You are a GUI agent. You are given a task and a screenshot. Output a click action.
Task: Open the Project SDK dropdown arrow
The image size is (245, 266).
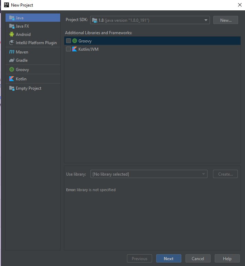(x=206, y=20)
